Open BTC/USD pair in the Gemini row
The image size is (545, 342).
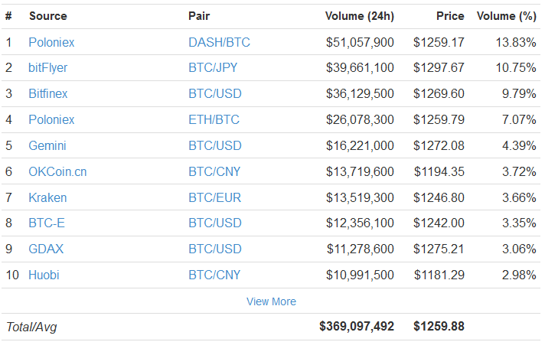214,145
